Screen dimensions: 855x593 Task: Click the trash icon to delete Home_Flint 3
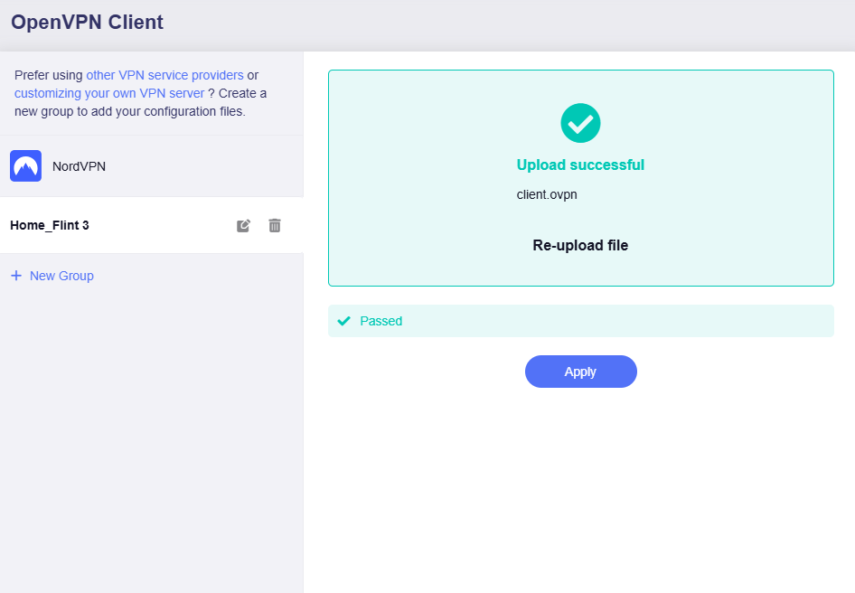(x=275, y=225)
